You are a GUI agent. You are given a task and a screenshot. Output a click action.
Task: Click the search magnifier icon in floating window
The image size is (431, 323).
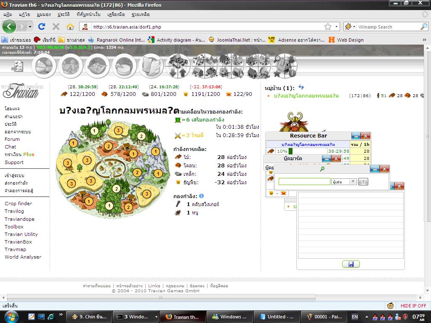[x=322, y=169]
